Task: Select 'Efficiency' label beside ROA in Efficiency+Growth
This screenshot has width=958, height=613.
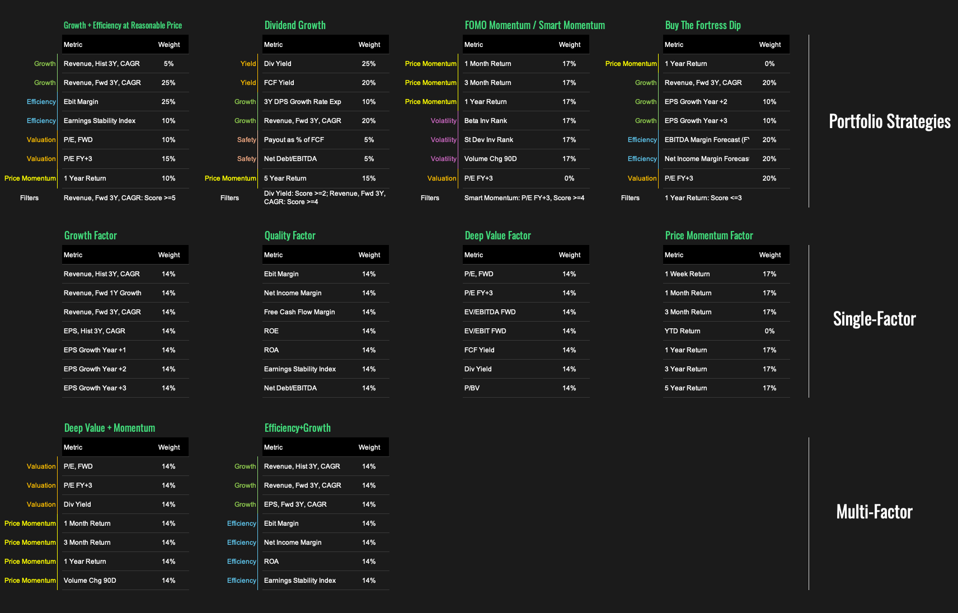Action: (241, 562)
